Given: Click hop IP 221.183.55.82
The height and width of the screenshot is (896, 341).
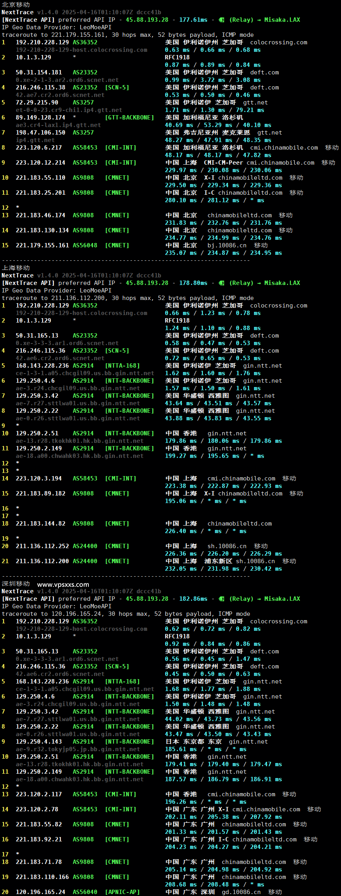Looking at the screenshot, I should click(39, 824).
